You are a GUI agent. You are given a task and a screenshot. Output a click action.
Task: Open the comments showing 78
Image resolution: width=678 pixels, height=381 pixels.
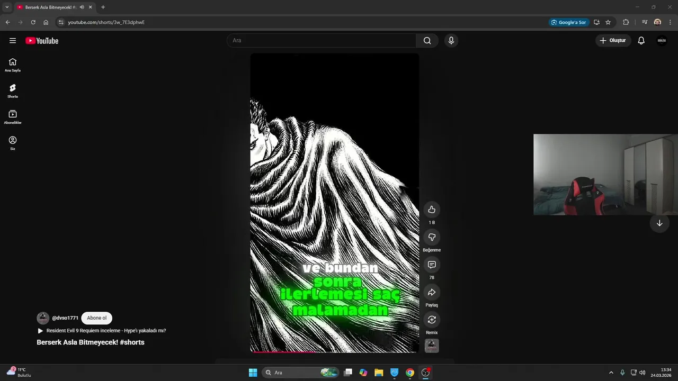point(432,265)
